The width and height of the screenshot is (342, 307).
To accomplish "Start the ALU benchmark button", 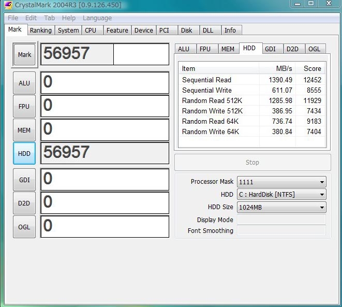I will pyautogui.click(x=24, y=83).
